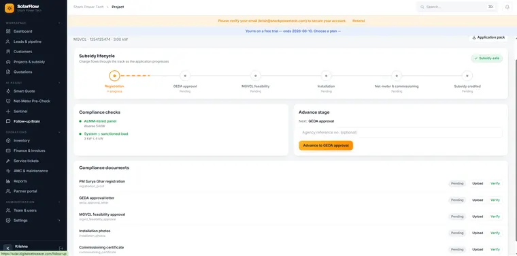Image resolution: width=517 pixels, height=256 pixels.
Task: Select the GEDA approval stage marker
Action: coord(185,76)
